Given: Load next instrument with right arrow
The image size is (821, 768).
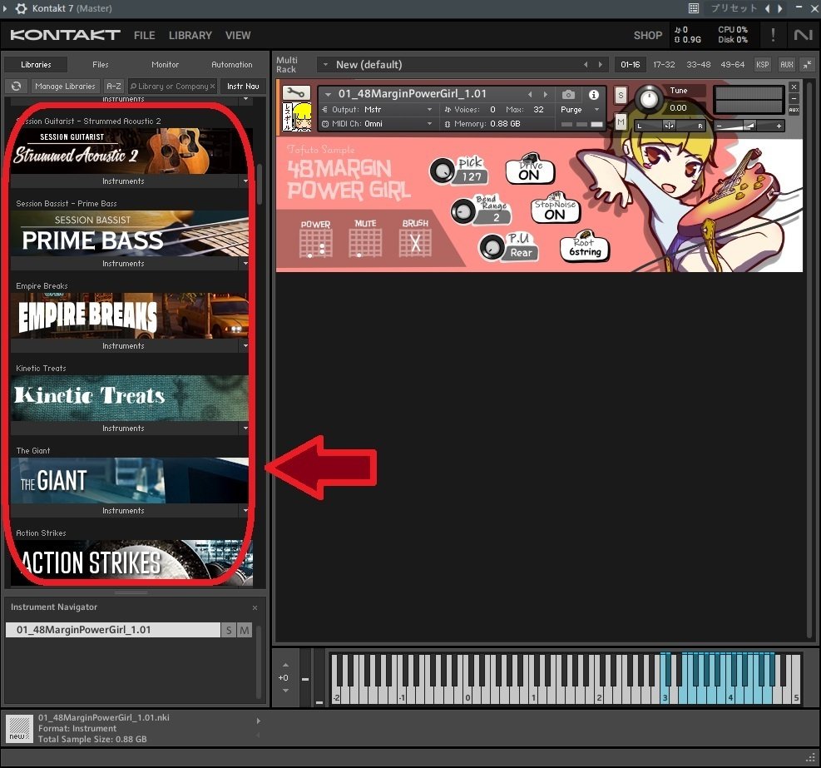Looking at the screenshot, I should pyautogui.click(x=545, y=94).
